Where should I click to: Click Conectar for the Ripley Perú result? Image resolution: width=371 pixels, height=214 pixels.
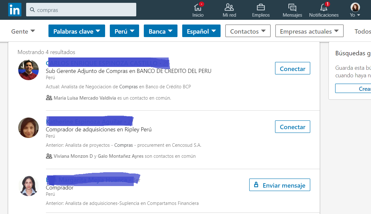tap(292, 127)
